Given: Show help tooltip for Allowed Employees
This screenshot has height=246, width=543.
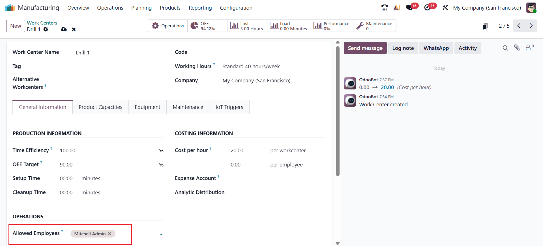Looking at the screenshot, I should click(x=62, y=231).
